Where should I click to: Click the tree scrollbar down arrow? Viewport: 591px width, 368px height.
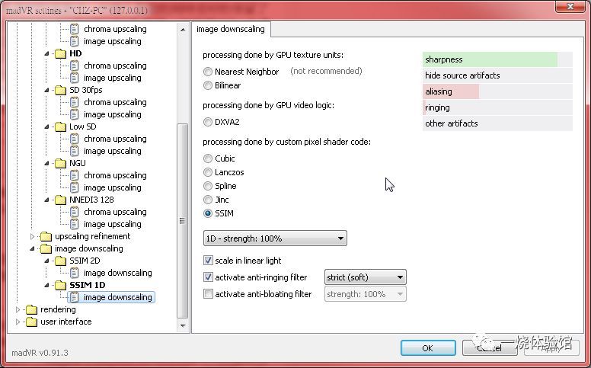click(183, 326)
